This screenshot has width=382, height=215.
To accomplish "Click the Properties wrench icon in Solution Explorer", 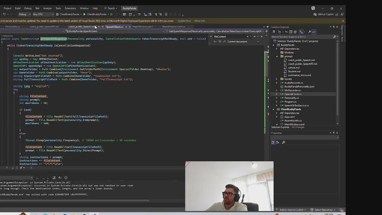I will tap(309, 32).
